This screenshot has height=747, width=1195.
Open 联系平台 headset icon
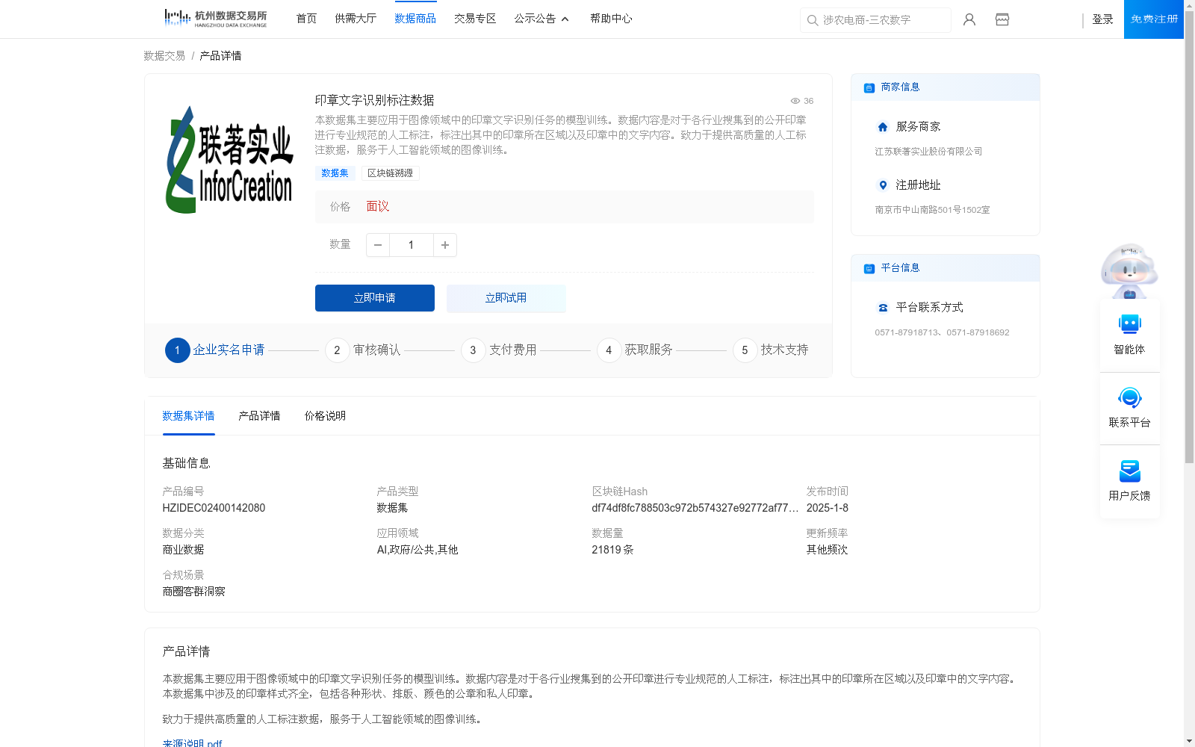pyautogui.click(x=1130, y=397)
